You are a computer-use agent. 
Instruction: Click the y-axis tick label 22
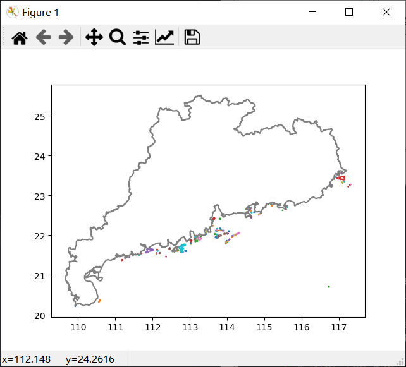(x=40, y=236)
